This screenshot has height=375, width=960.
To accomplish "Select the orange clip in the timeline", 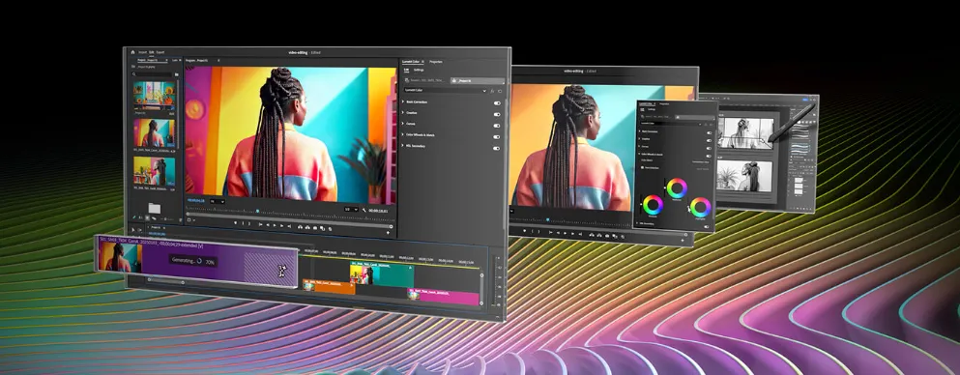I will [329, 286].
